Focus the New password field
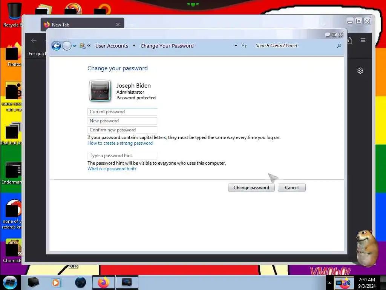The width and height of the screenshot is (386, 290). tap(122, 121)
